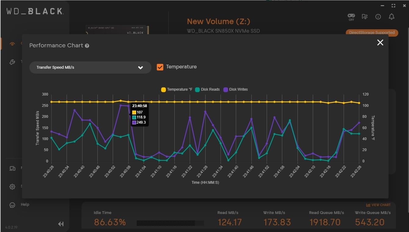Click the yellow Temperature °F legend swatch

163,89
